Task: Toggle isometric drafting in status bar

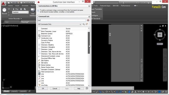Action: [x=112, y=92]
